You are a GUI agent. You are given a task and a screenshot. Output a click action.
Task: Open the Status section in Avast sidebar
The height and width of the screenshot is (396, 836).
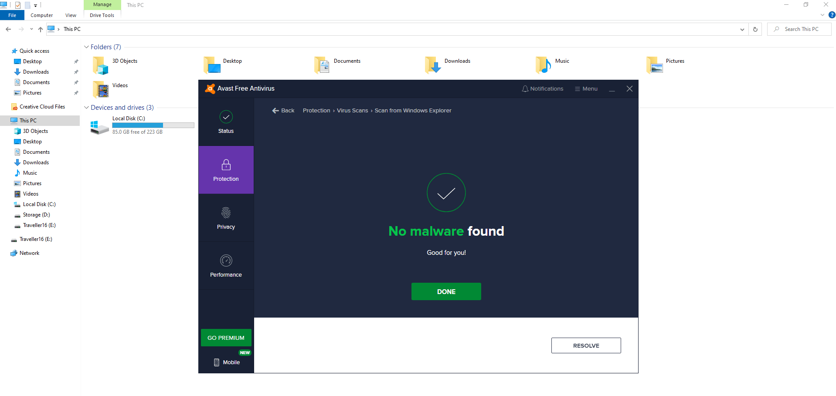pos(226,122)
